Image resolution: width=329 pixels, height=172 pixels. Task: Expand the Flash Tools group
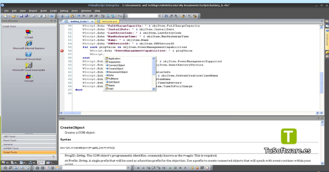pyautogui.click(x=29, y=140)
